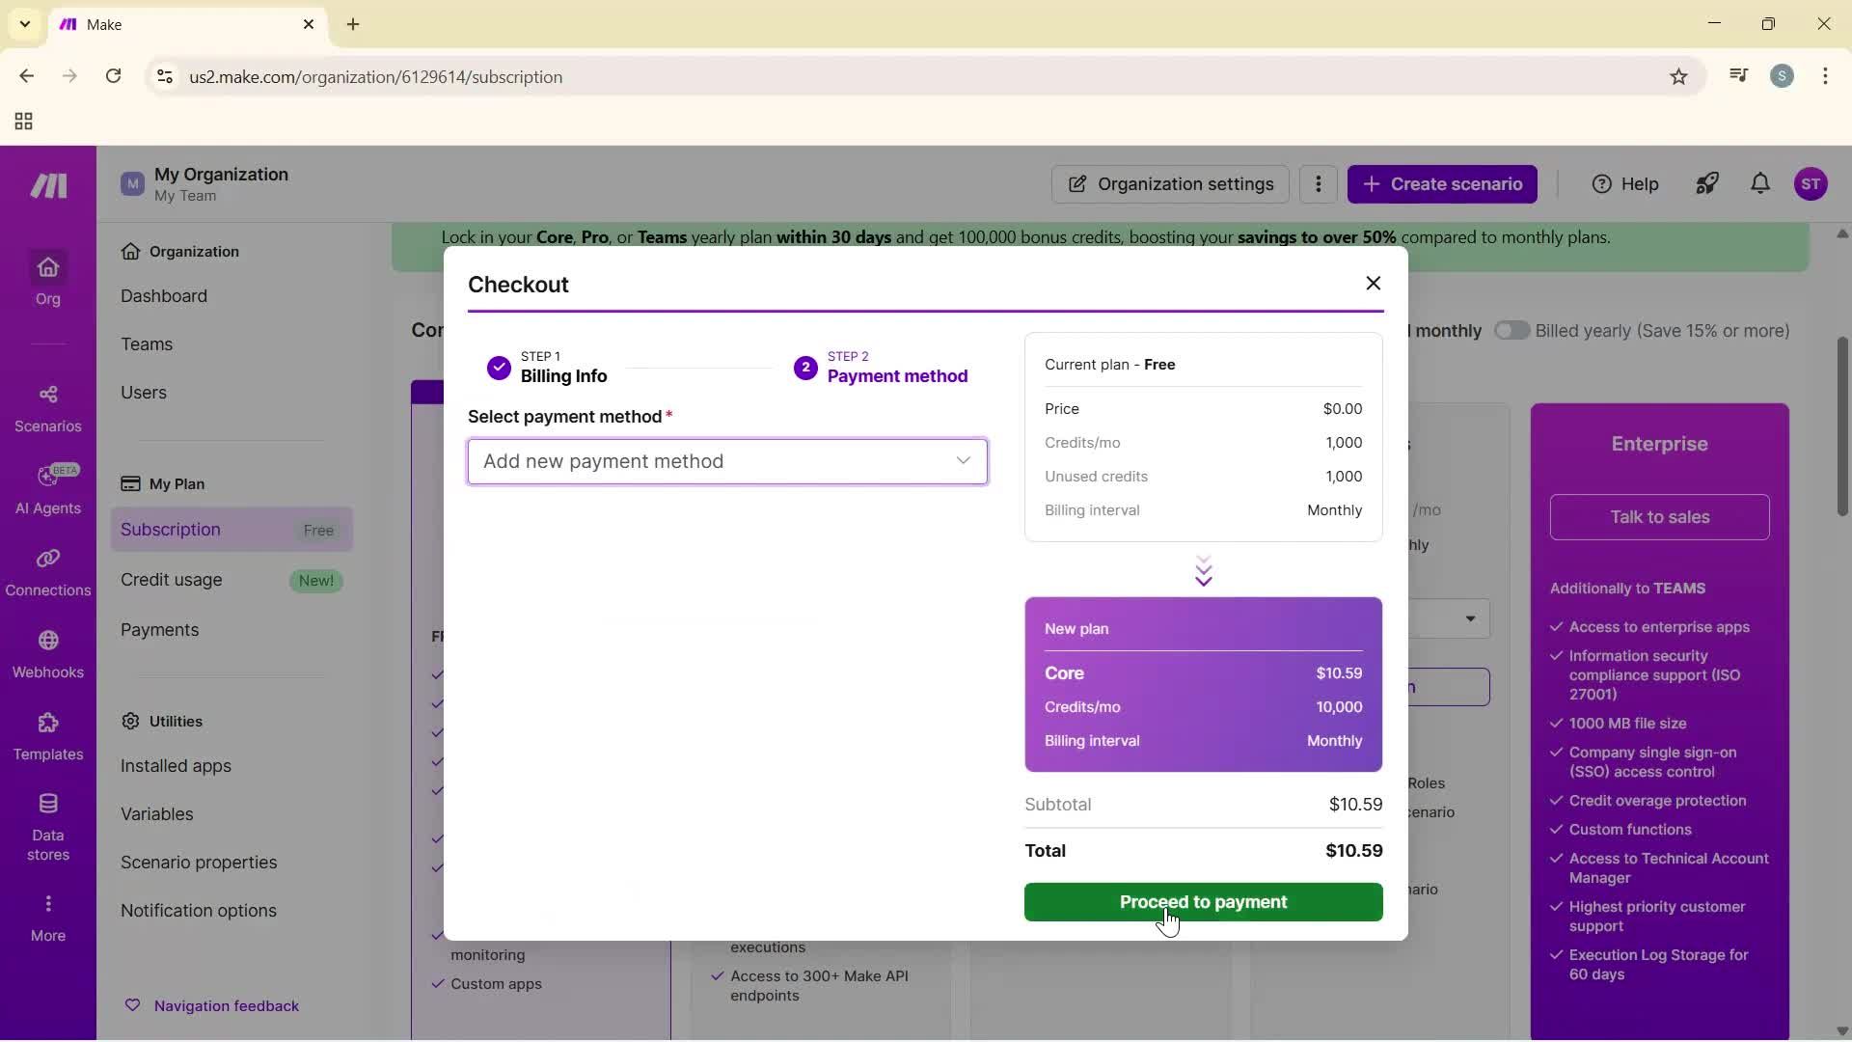1852x1042 pixels.
Task: Open the ST user avatar menu
Action: click(1812, 183)
